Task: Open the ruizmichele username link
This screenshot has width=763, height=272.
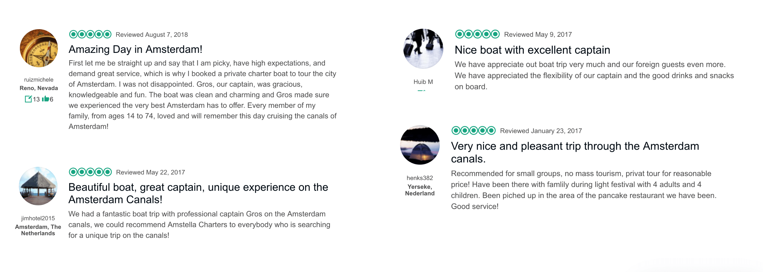Action: point(39,80)
